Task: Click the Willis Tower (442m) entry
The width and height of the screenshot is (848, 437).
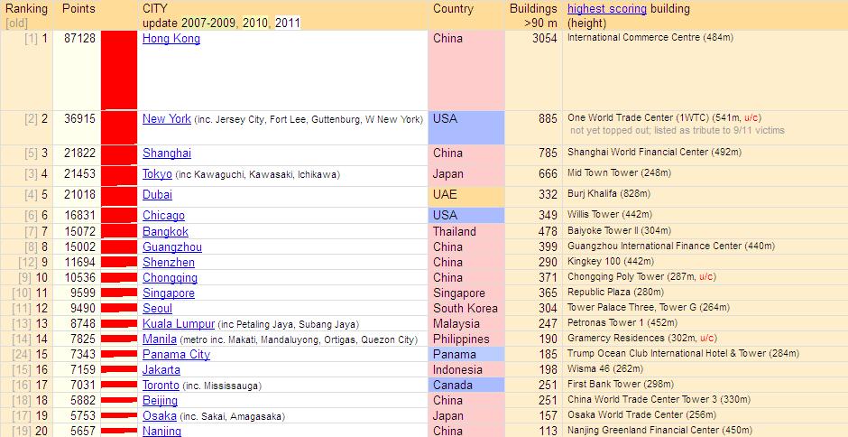Action: [x=610, y=215]
